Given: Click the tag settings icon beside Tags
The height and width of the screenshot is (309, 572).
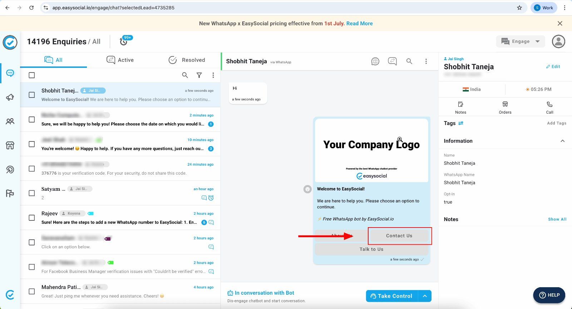Looking at the screenshot, I should click(461, 123).
